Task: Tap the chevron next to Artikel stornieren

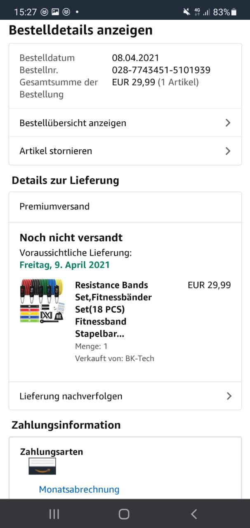Action: point(228,151)
